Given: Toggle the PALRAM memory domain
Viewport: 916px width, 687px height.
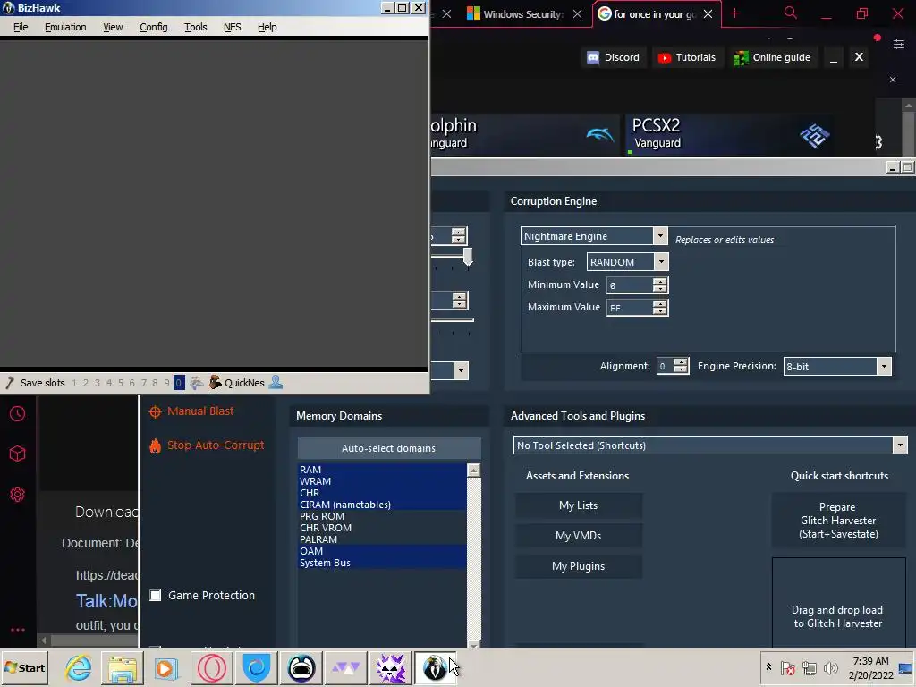Looking at the screenshot, I should click(382, 539).
